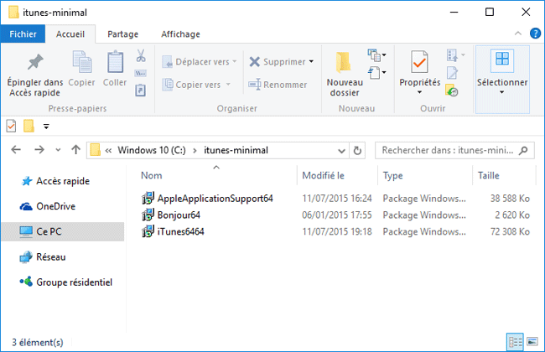Open the recent locations dropdown arrow
Viewport: 545px width, 352px height.
(x=58, y=150)
